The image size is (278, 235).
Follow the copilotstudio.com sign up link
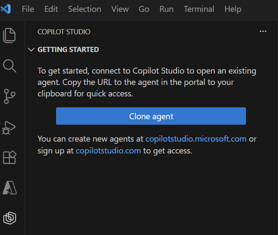point(108,150)
